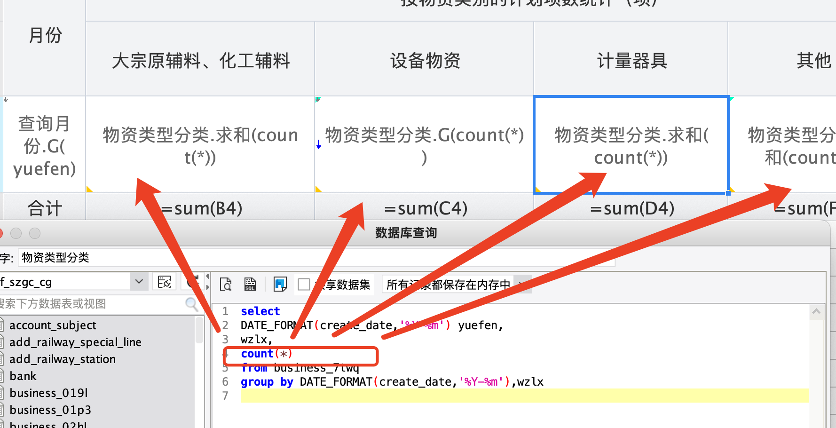Viewport: 836px width, 428px height.
Task: Click the count(*) text on line 4
Action: [267, 354]
